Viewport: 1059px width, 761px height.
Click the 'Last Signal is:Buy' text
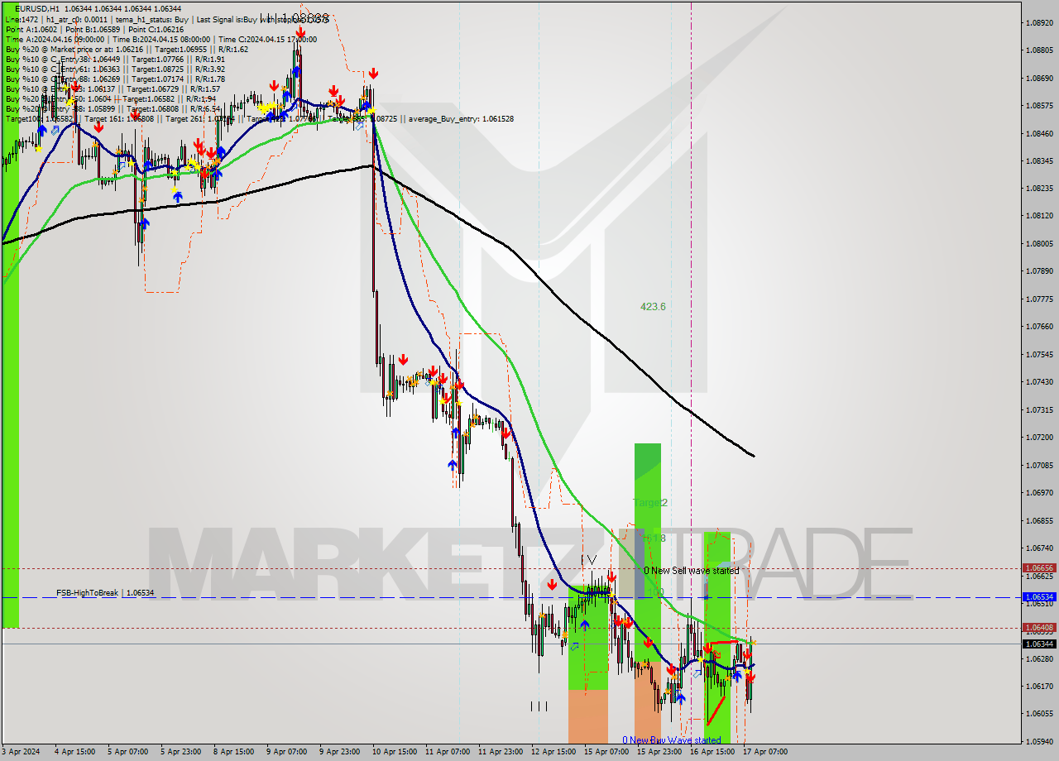coord(228,19)
